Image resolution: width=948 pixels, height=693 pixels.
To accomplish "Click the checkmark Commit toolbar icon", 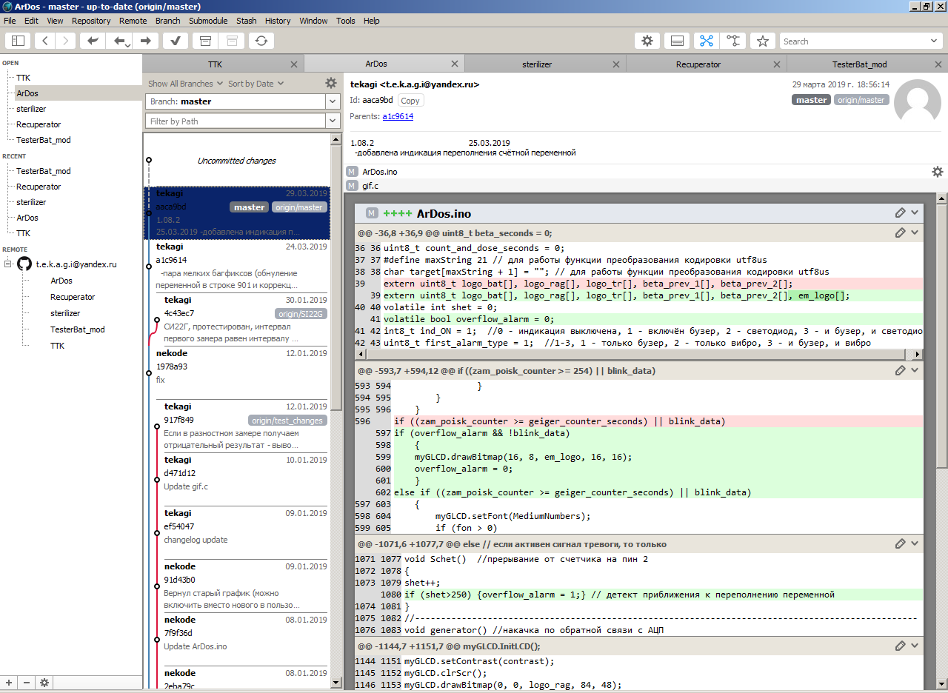I will click(175, 41).
